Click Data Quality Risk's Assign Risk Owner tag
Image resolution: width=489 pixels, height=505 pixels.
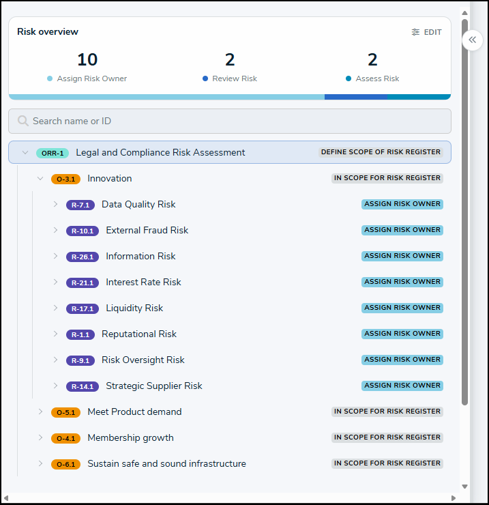pyautogui.click(x=402, y=204)
